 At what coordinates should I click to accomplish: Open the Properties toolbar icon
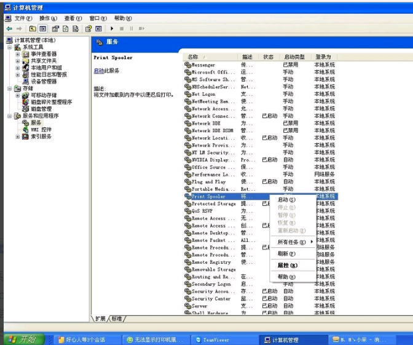55,28
